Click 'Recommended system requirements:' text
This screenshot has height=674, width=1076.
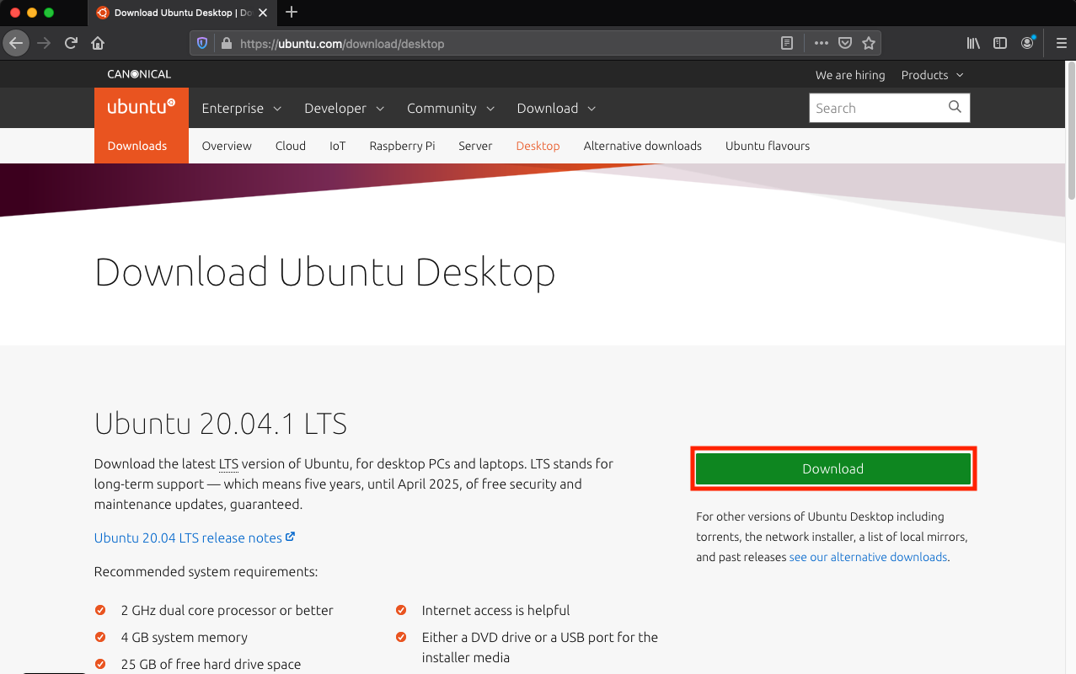point(206,571)
